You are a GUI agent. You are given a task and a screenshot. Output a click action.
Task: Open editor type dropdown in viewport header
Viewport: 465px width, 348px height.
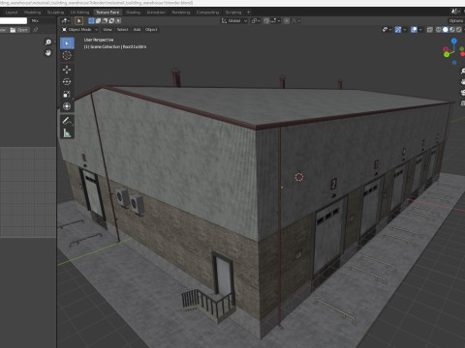tap(66, 21)
